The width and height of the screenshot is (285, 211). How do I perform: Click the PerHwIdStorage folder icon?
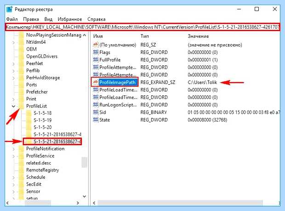(22, 77)
